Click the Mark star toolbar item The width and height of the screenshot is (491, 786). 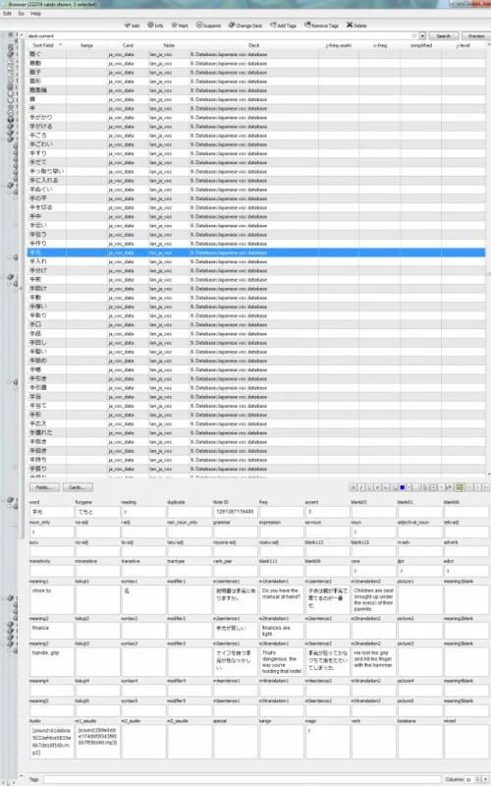pyautogui.click(x=180, y=26)
